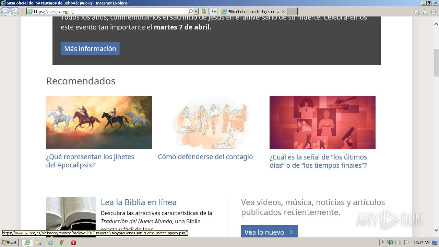The height and width of the screenshot is (247, 439).
Task: Click the search magnifier in address bar
Action: point(191,11)
